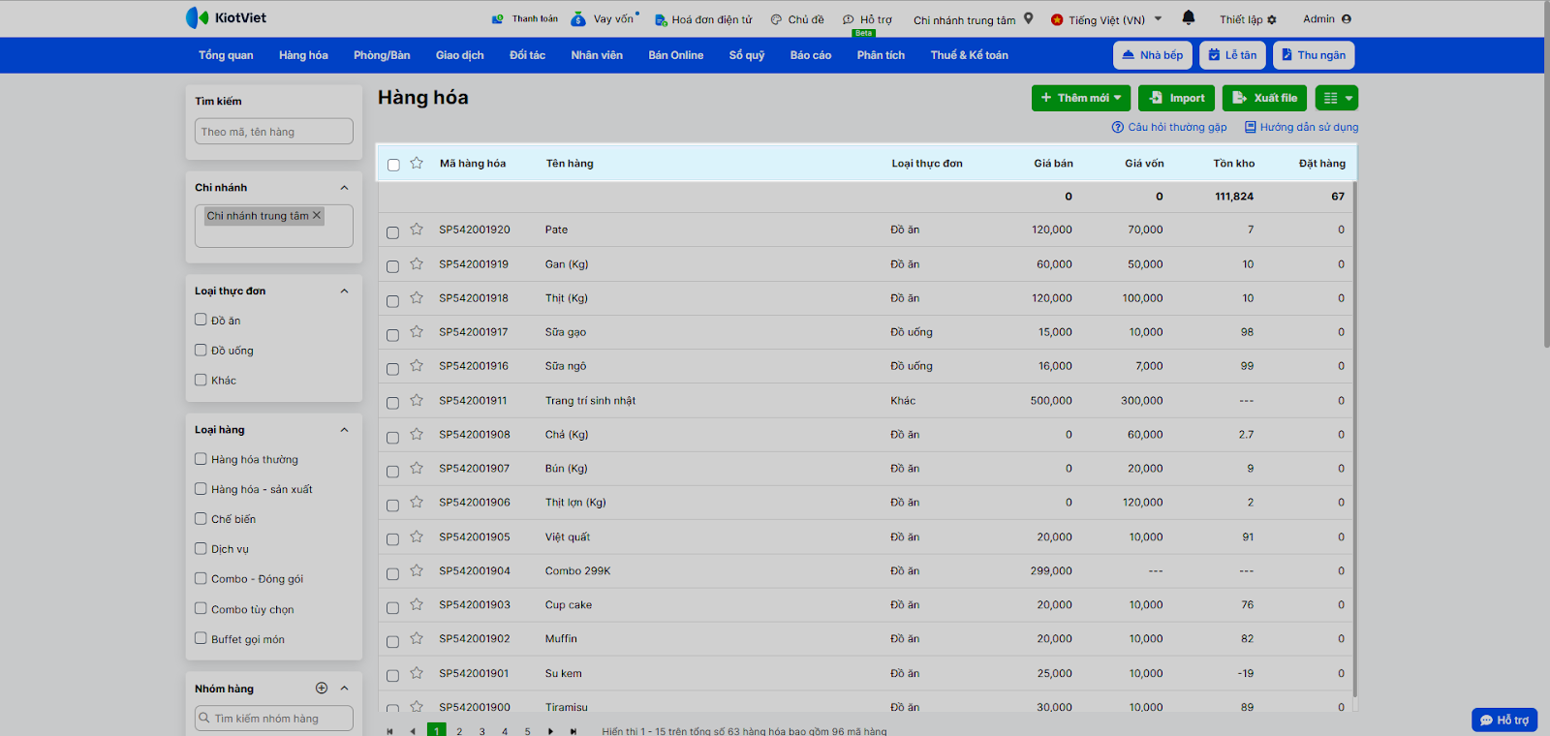Collapse the Nhóm hàng filter panel
This screenshot has width=1550, height=736.
pyautogui.click(x=344, y=688)
